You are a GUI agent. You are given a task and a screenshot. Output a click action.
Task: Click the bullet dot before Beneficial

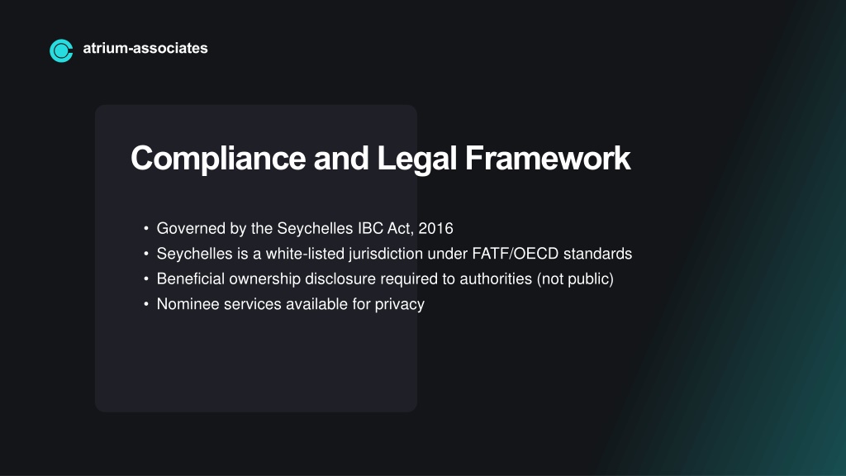click(x=146, y=279)
